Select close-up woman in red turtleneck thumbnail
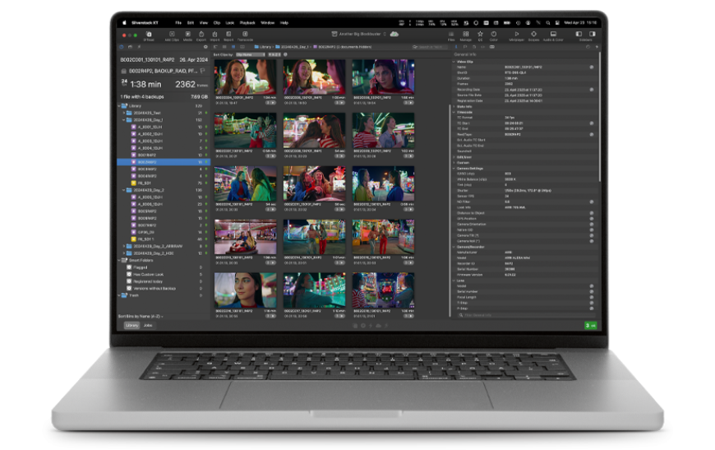This screenshot has width=715, height=450. [x=246, y=290]
